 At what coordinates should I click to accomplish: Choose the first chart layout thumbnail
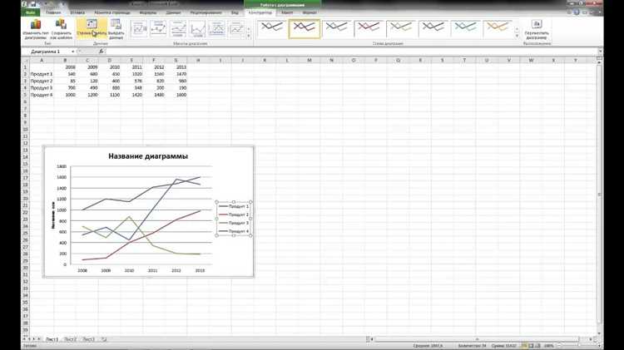pos(139,29)
